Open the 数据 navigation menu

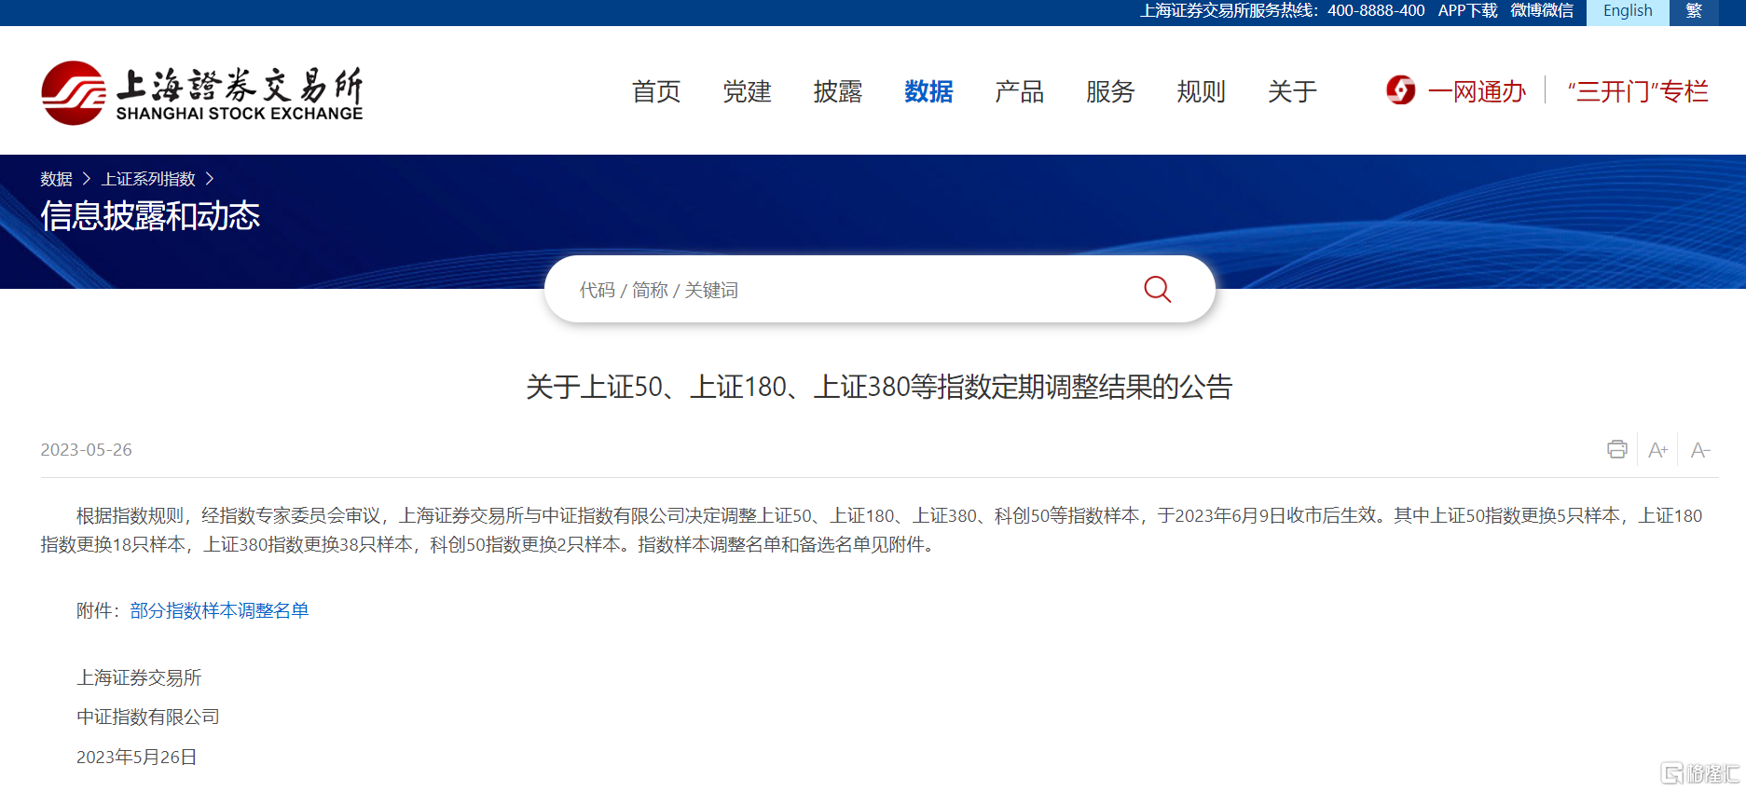point(928,91)
